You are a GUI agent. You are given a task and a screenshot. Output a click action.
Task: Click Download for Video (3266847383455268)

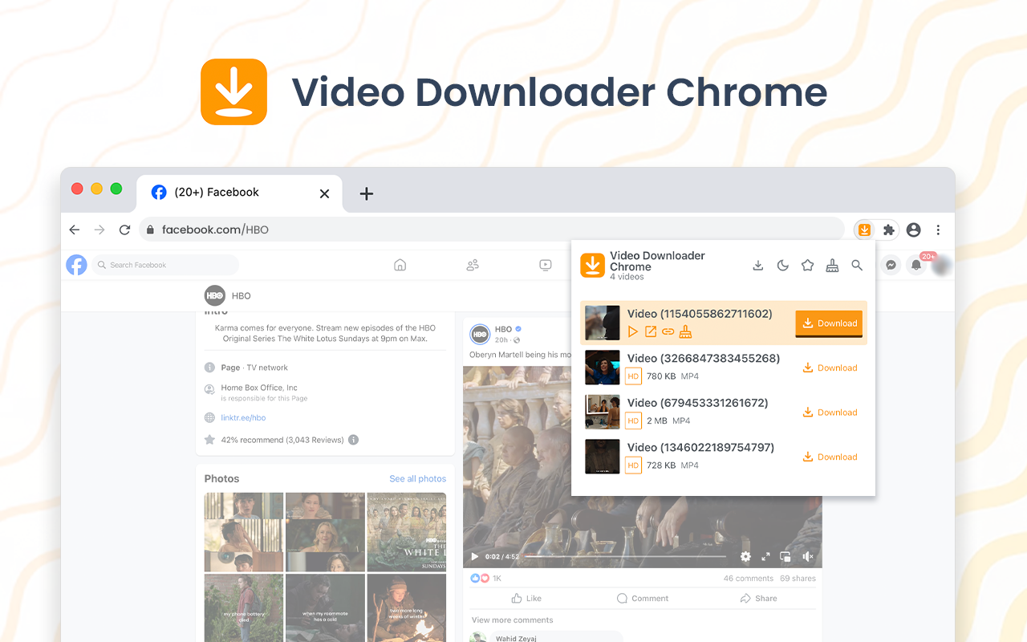pos(830,367)
